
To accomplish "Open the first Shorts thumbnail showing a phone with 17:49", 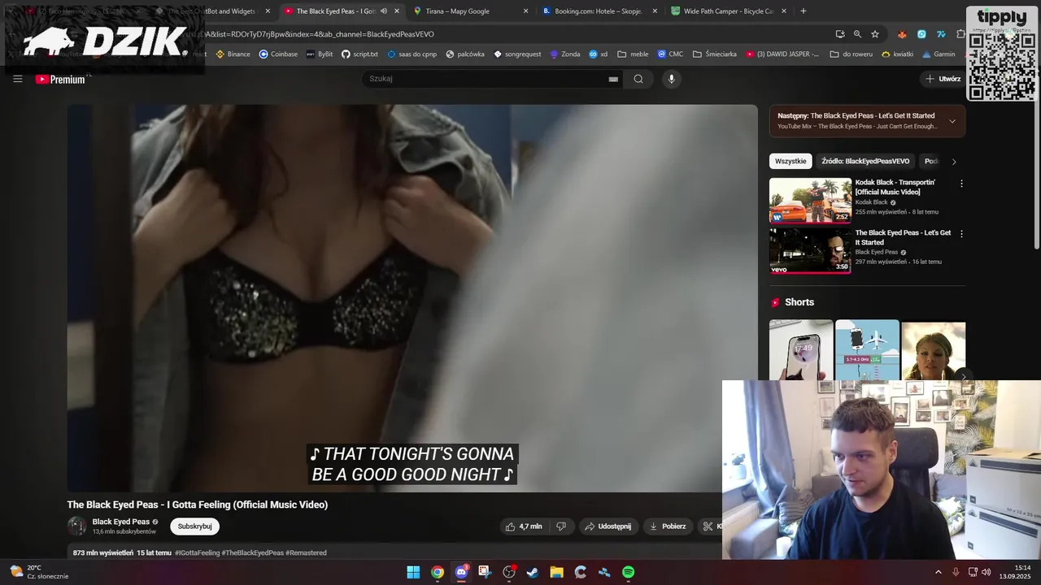I will pyautogui.click(x=801, y=350).
